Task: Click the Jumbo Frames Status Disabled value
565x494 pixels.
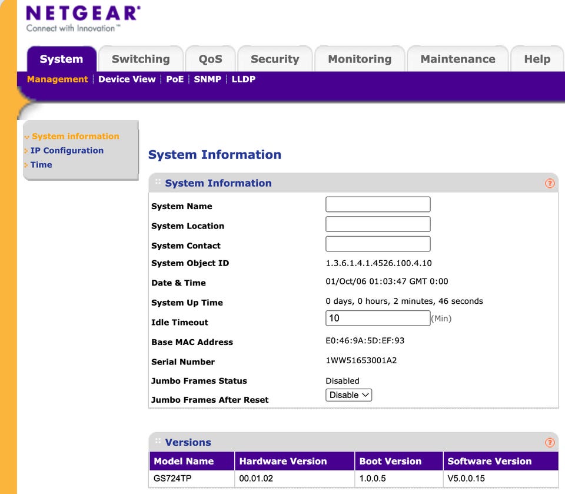Action: click(343, 381)
